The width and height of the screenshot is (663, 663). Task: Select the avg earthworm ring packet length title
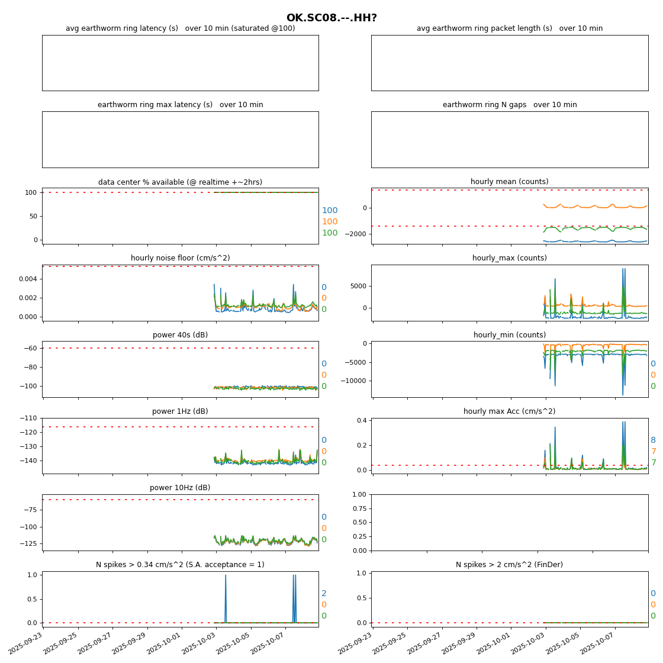[509, 28]
